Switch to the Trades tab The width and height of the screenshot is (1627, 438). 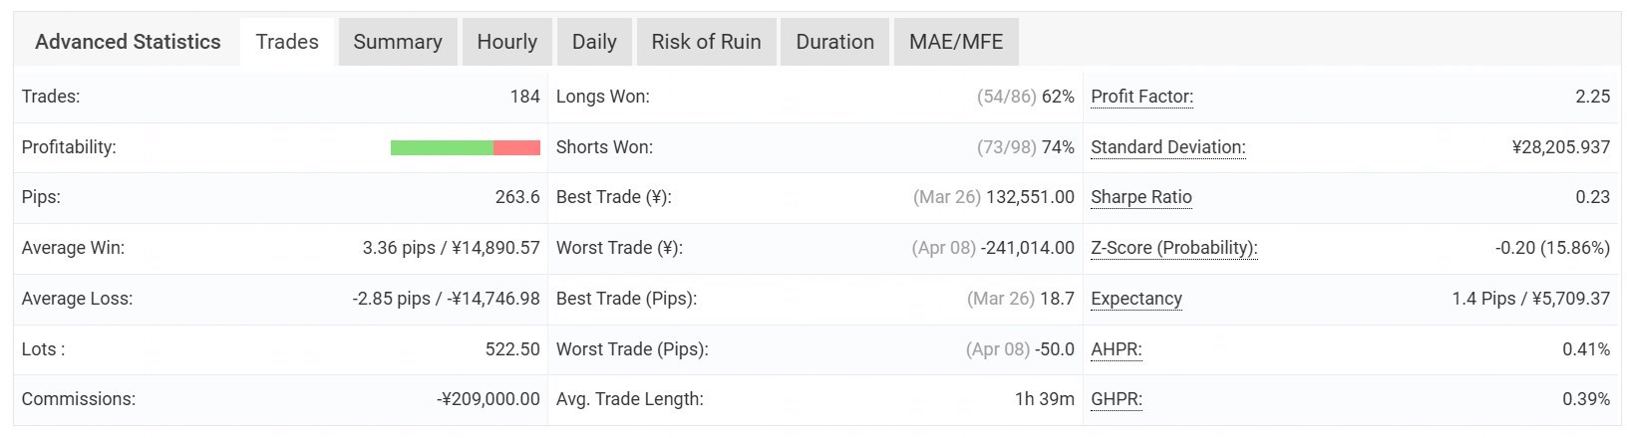tap(287, 42)
